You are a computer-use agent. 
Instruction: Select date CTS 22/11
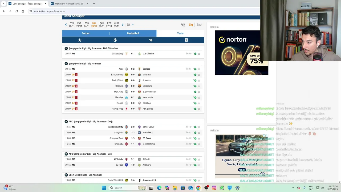point(72,25)
